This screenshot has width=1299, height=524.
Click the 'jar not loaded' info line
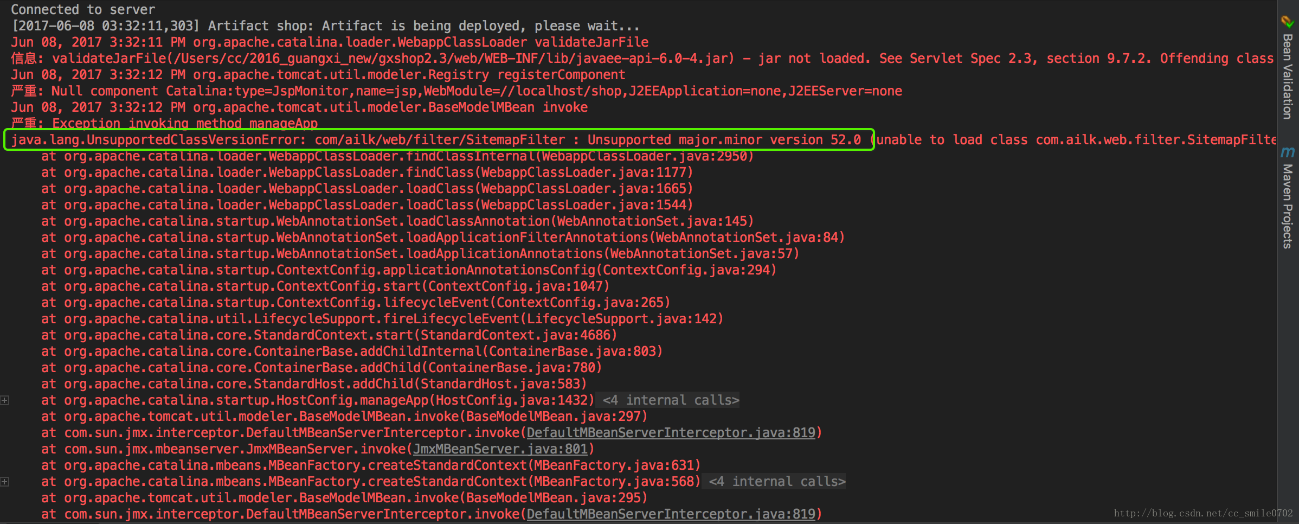[x=642, y=59]
